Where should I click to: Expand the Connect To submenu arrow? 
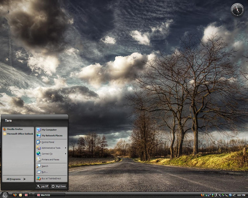click(x=65, y=153)
